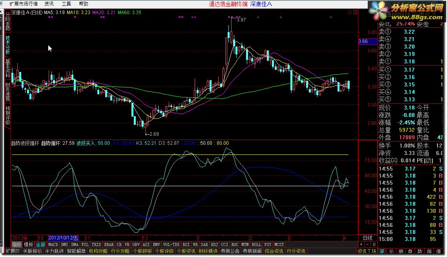Open the 主力轨迹 bottom tab
This screenshot has width=447, height=257.
(55, 251)
